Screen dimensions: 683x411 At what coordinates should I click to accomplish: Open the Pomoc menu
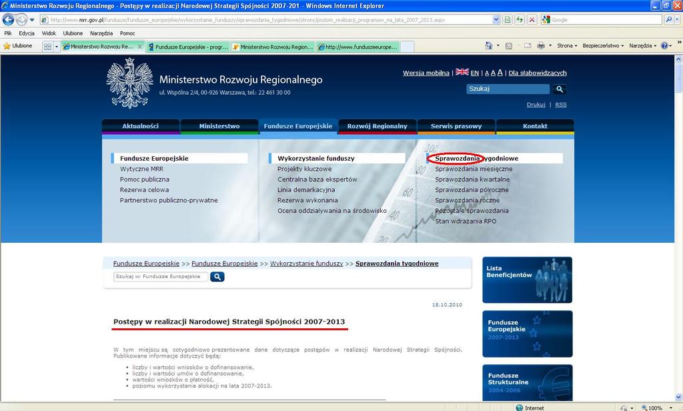127,33
